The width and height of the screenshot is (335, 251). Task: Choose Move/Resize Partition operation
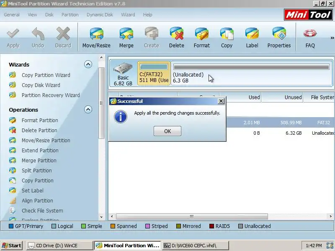click(46, 141)
